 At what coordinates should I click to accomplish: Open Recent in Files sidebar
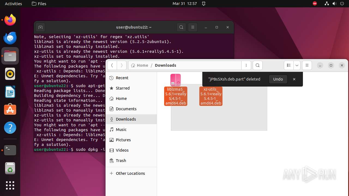[131, 78]
